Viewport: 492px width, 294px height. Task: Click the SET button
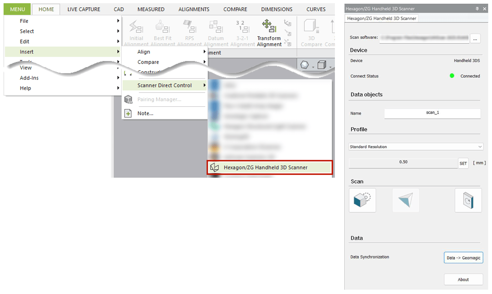[x=463, y=163]
